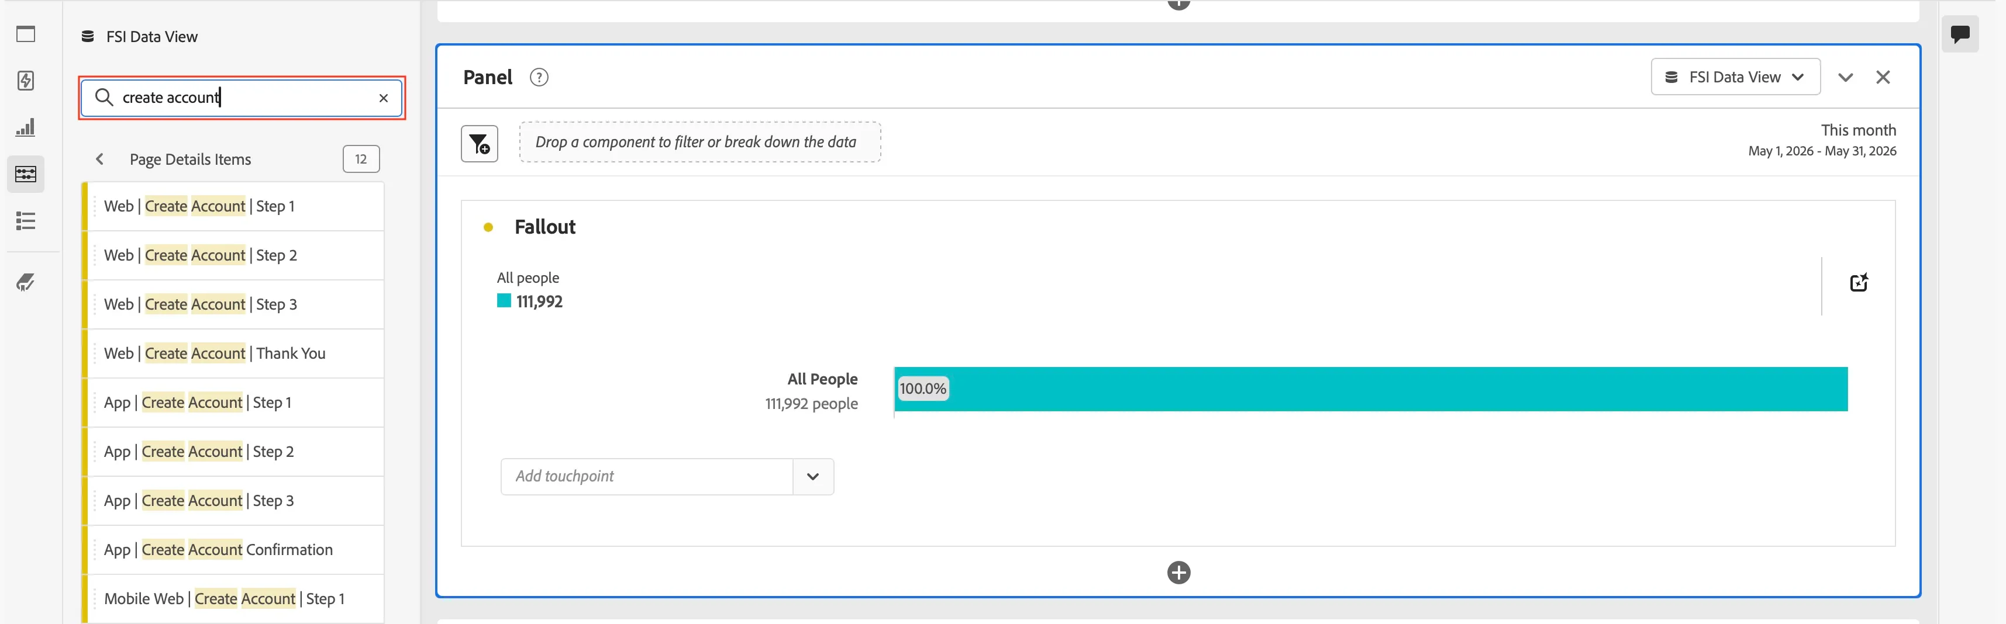The height and width of the screenshot is (624, 2006).
Task: Open the Data Dictionary list icon
Action: (x=26, y=221)
